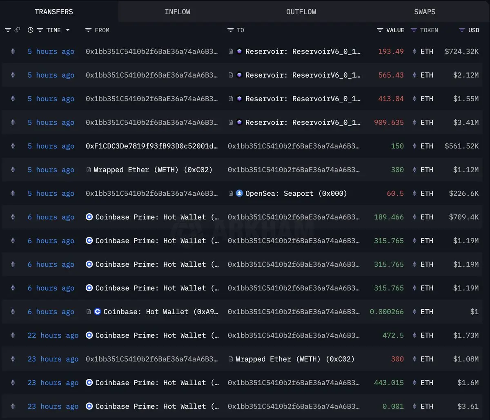Viewport: 490px width, 420px height.
Task: Open the 0xF1CDC3De7819f93fB93D0c52001d sender address
Action: click(152, 146)
